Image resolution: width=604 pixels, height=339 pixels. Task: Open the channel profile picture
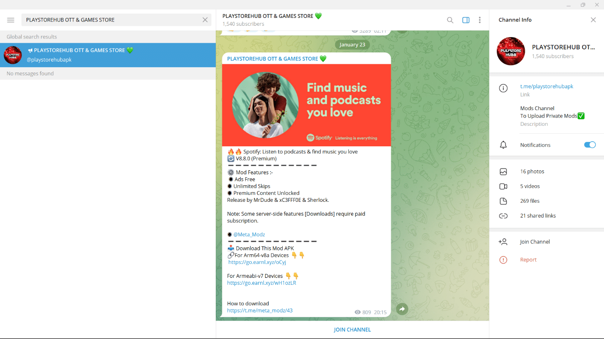[511, 51]
